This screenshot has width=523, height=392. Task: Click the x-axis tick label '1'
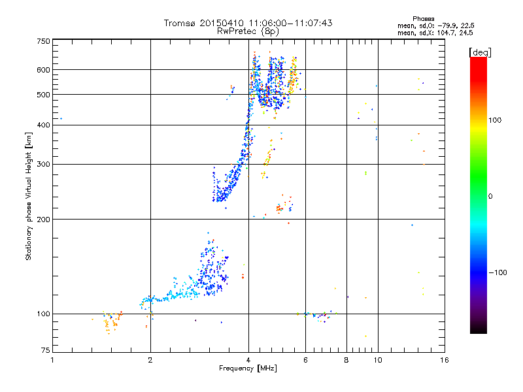pyautogui.click(x=52, y=360)
